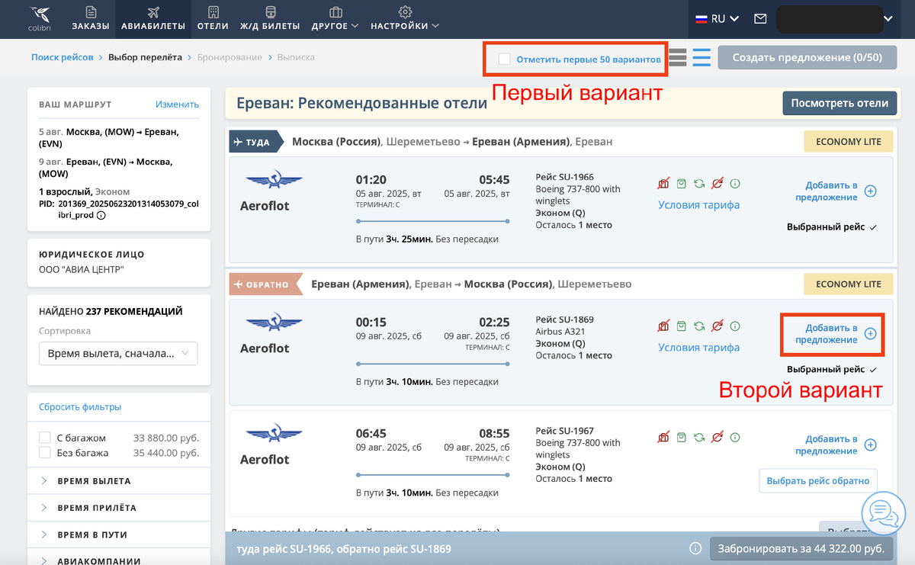Open the 'Время вылета' sorting dropdown

tap(117, 353)
